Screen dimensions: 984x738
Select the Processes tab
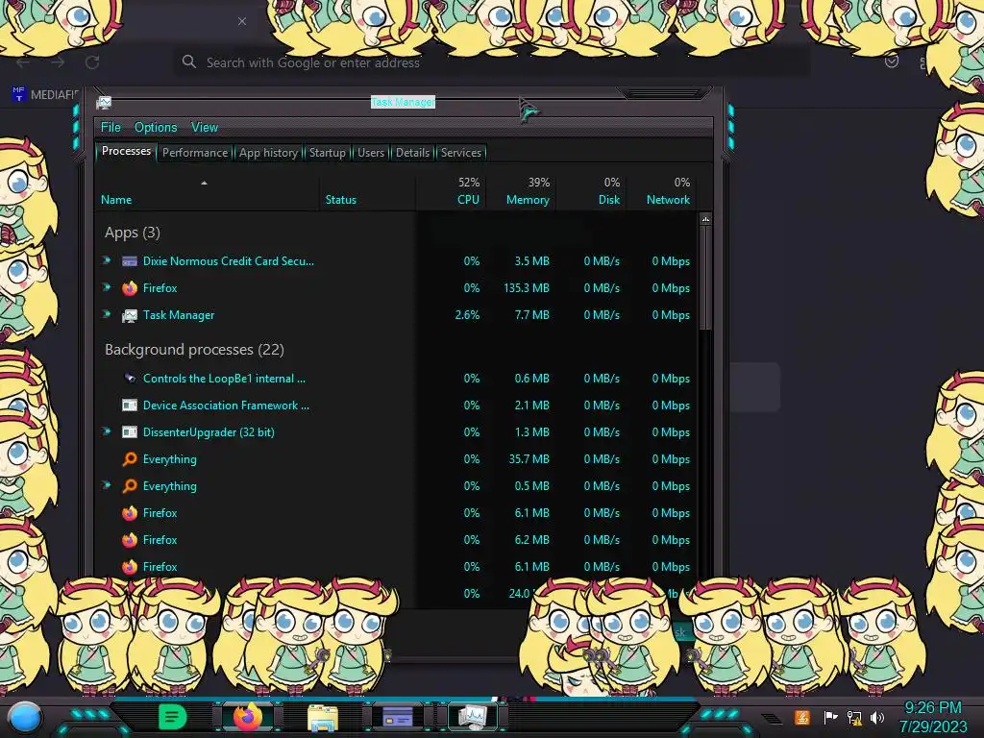(x=126, y=151)
